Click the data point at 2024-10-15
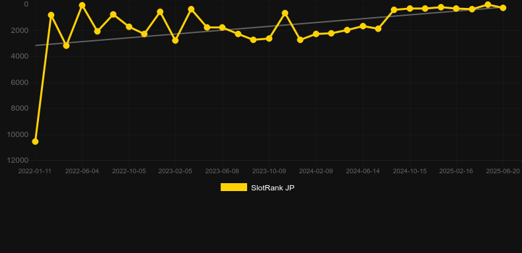The width and height of the screenshot is (522, 253). point(410,9)
